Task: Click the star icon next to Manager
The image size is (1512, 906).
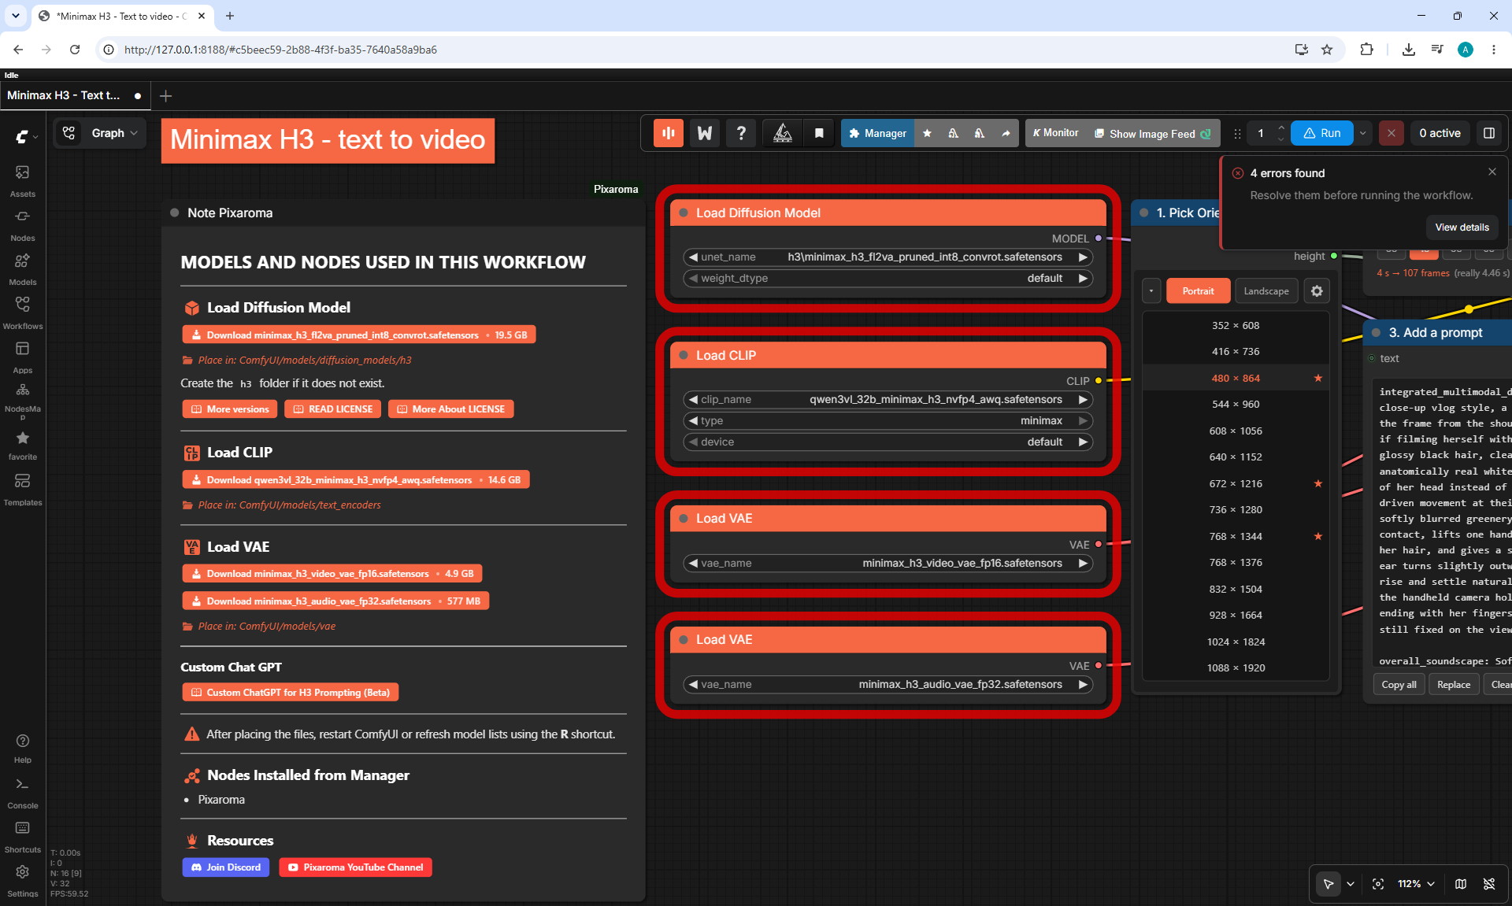Action: pos(927,133)
